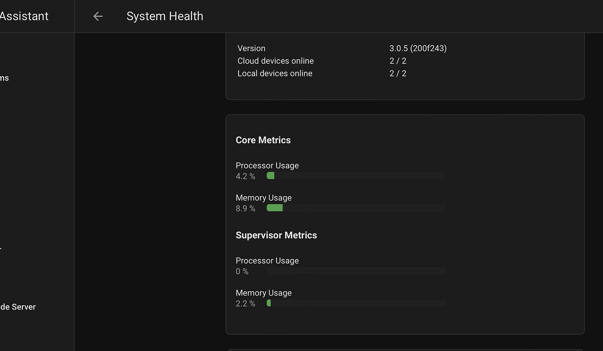Open the sidebar entry ending in "de Server"

click(17, 306)
